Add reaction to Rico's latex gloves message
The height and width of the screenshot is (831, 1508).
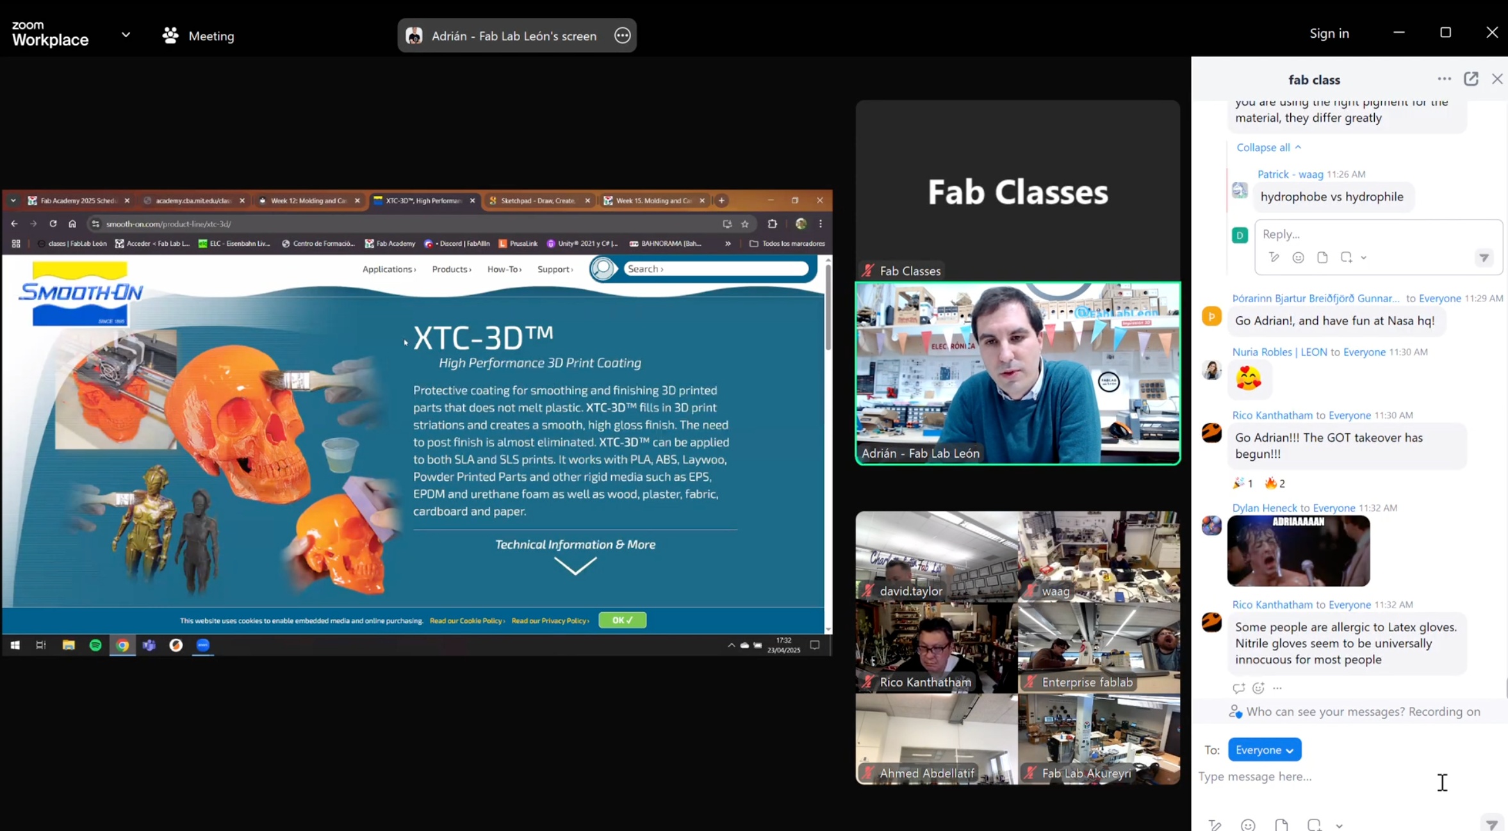point(1258,688)
